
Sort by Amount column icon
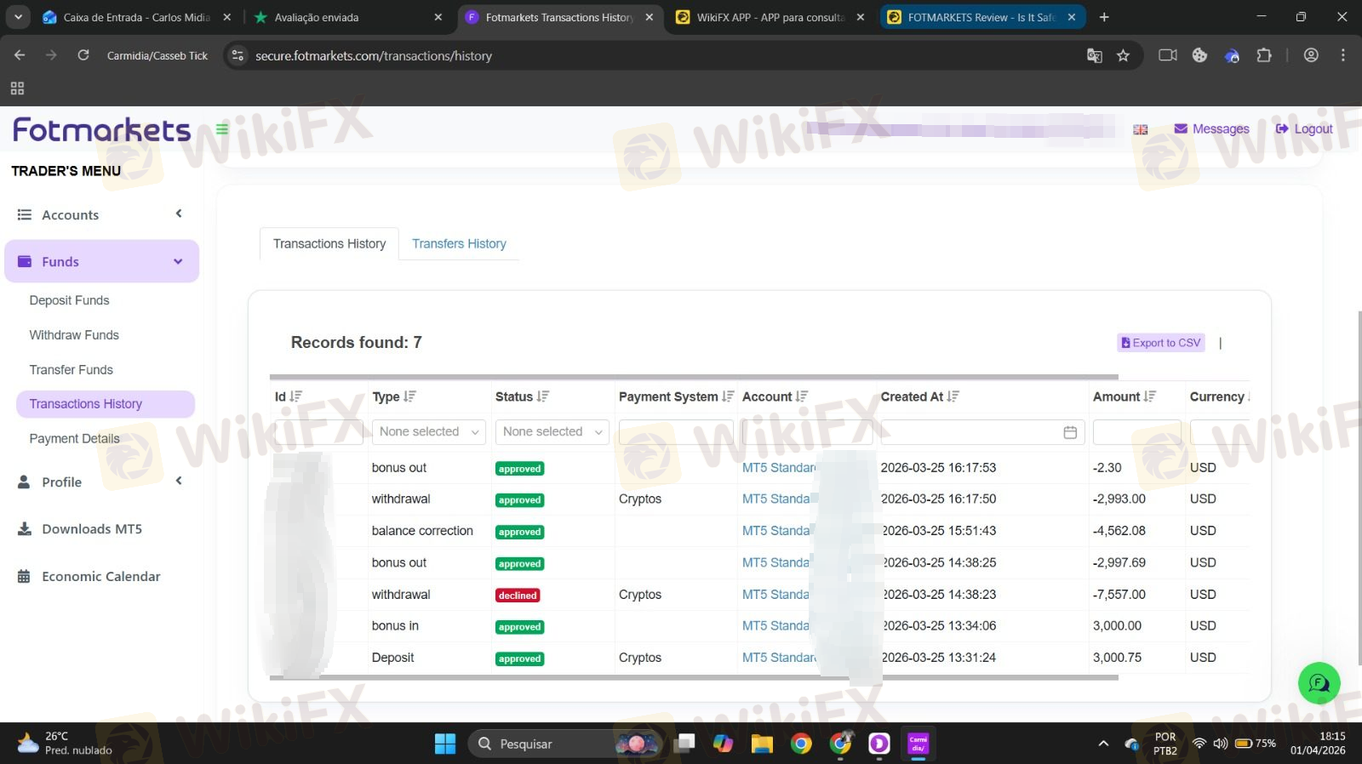[1150, 396]
